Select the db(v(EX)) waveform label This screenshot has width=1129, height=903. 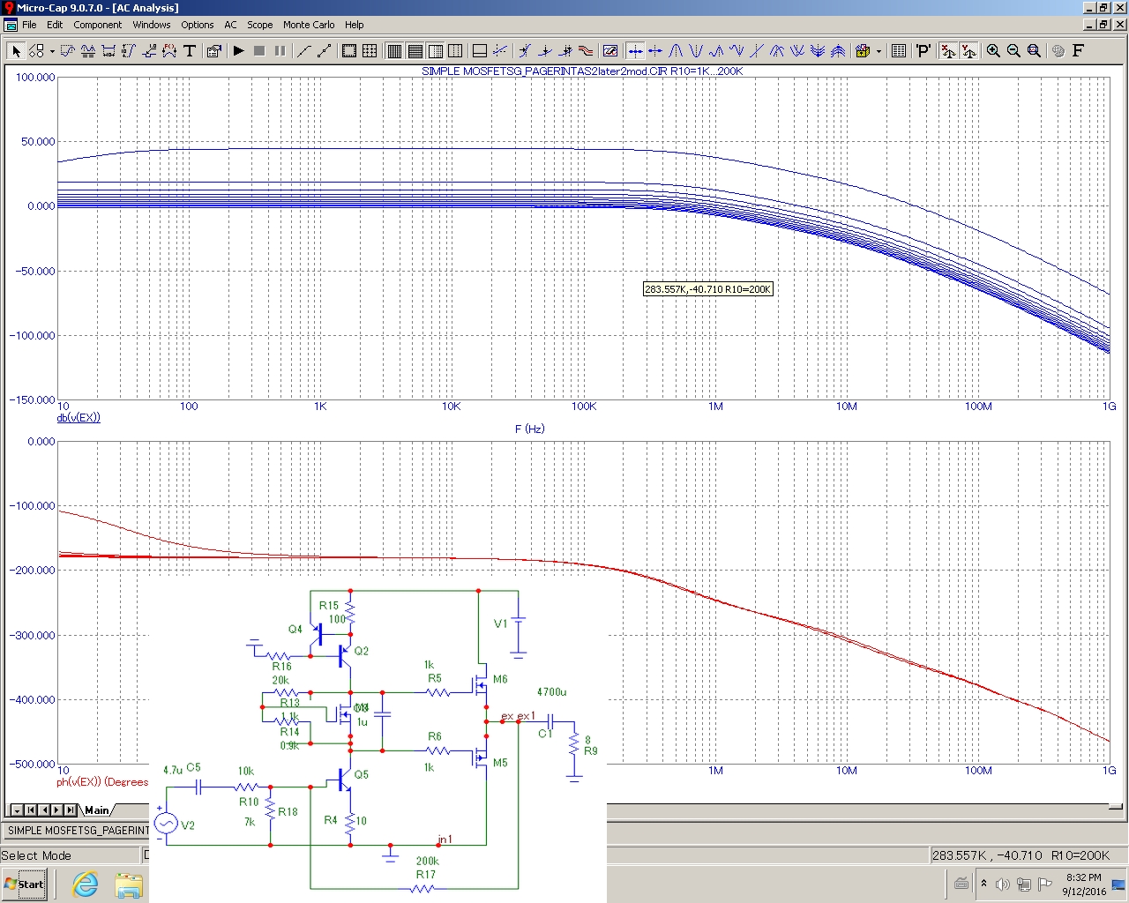point(79,418)
